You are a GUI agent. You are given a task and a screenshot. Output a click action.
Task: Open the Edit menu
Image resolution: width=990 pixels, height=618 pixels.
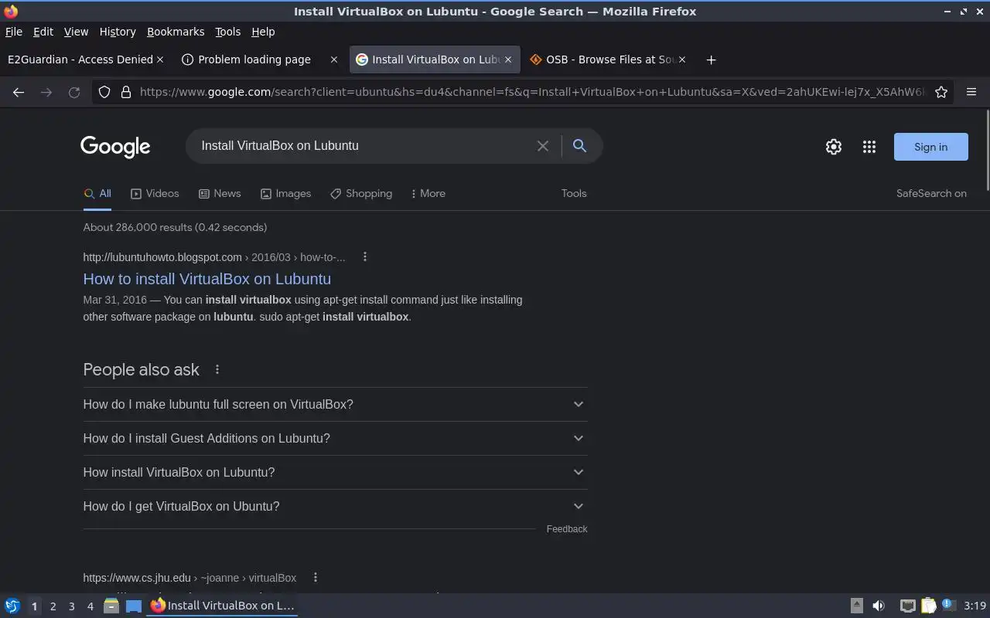(43, 32)
